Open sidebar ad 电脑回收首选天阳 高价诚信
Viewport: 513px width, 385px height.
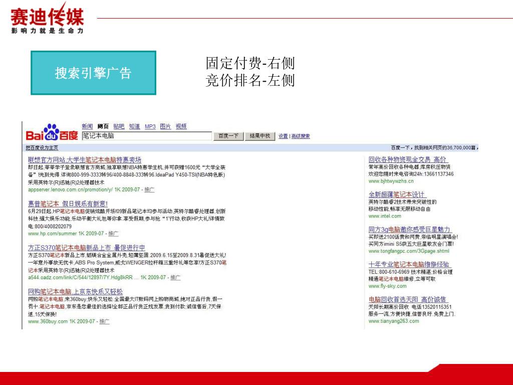coord(408,299)
